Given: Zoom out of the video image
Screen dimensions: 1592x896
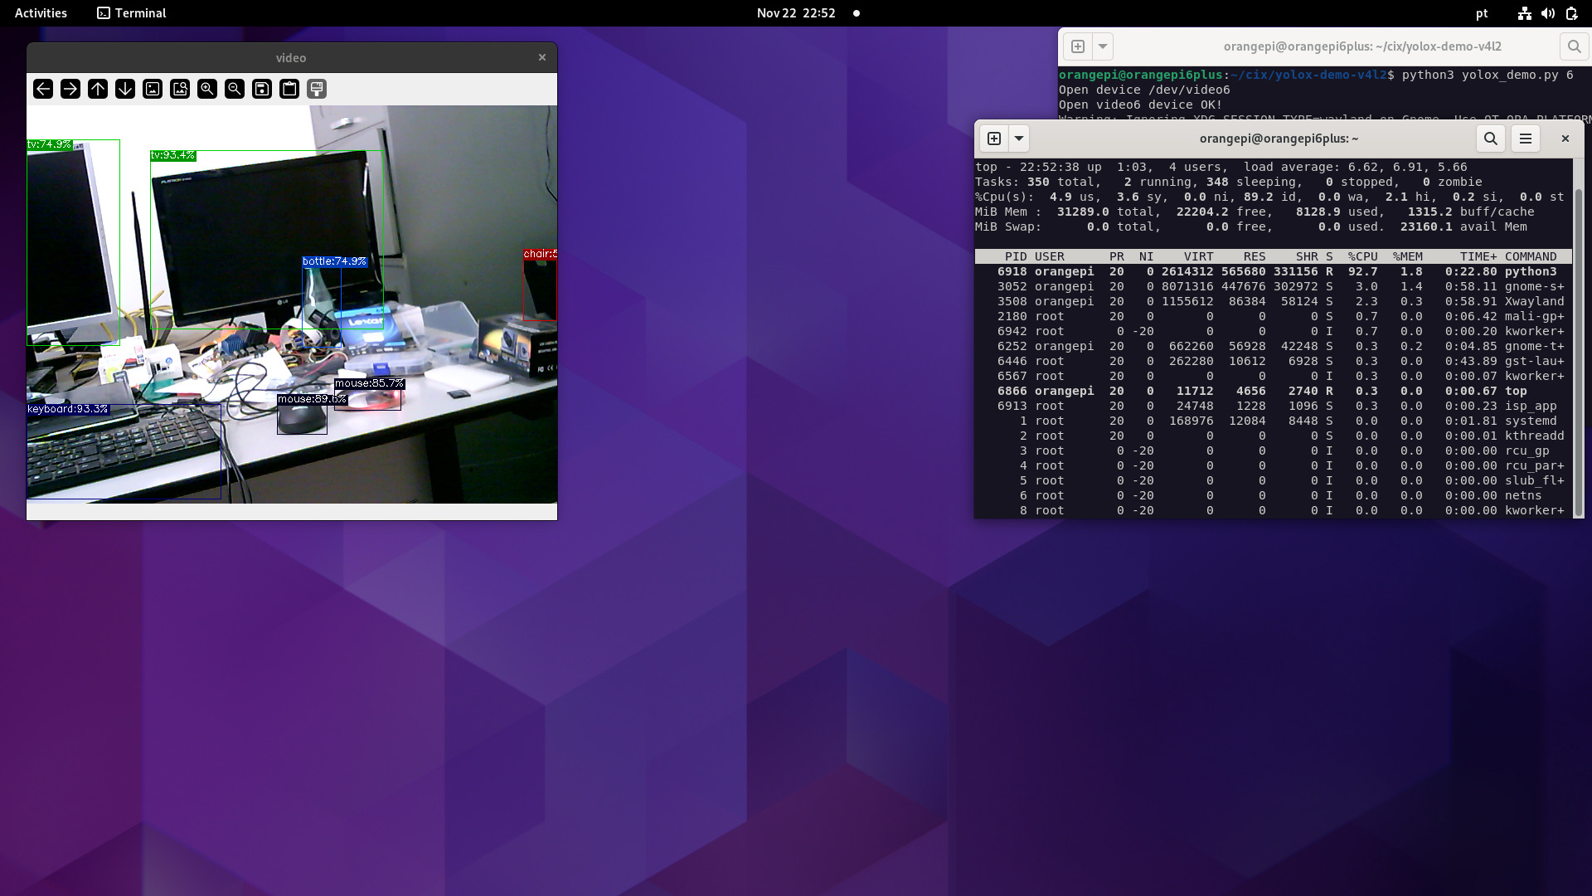Looking at the screenshot, I should click(235, 89).
